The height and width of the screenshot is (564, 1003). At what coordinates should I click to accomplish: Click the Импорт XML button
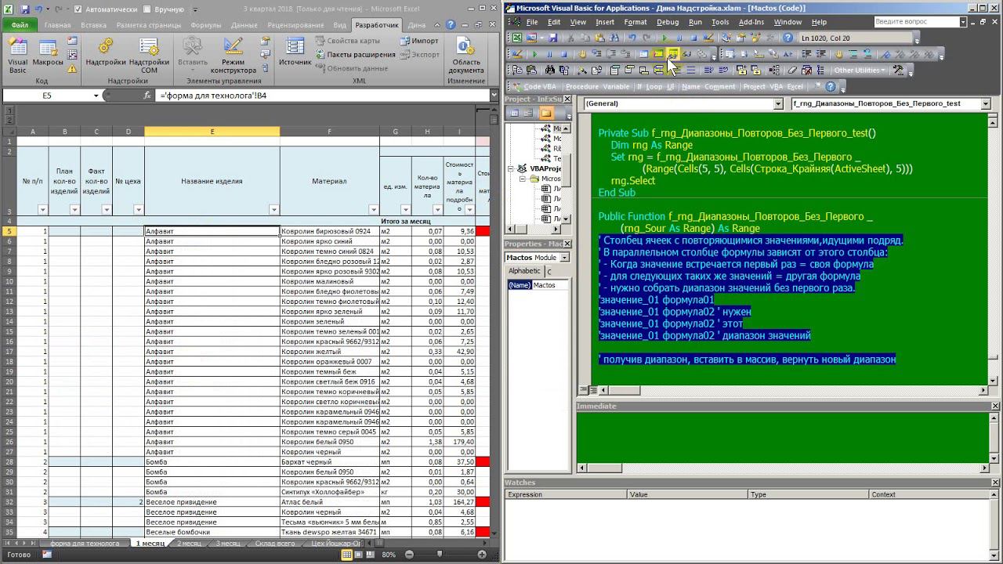419,41
